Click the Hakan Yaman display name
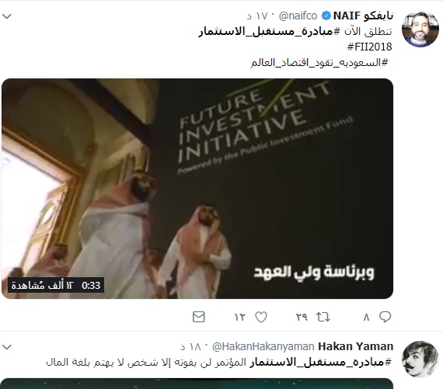The width and height of the screenshot is (443, 389). [356, 346]
